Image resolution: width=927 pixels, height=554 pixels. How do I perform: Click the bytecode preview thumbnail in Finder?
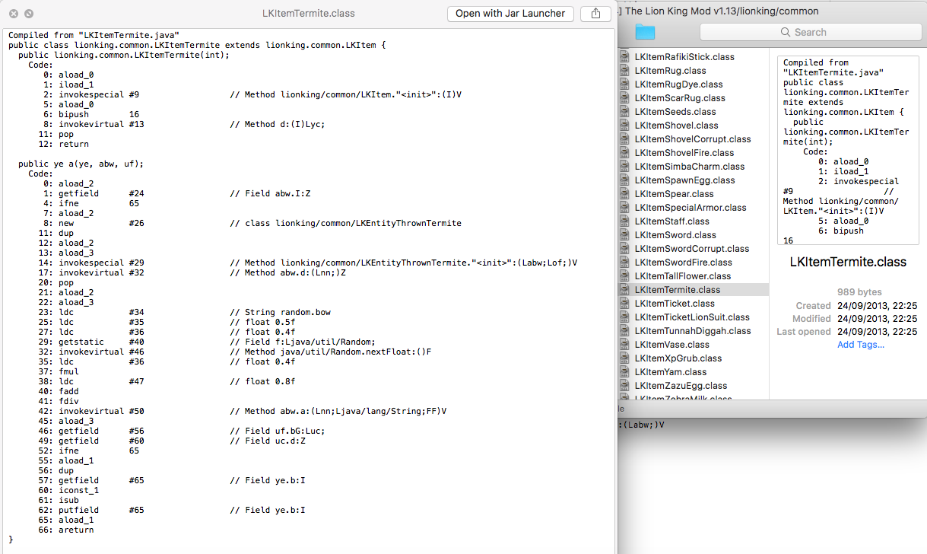[848, 151]
